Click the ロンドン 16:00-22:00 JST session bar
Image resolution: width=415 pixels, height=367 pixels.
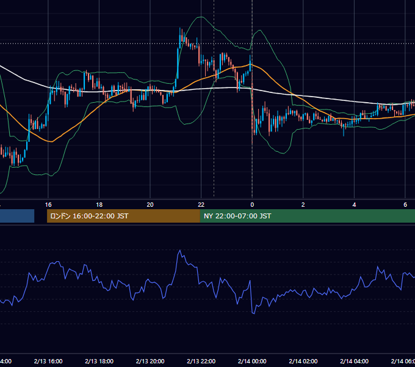123,216
